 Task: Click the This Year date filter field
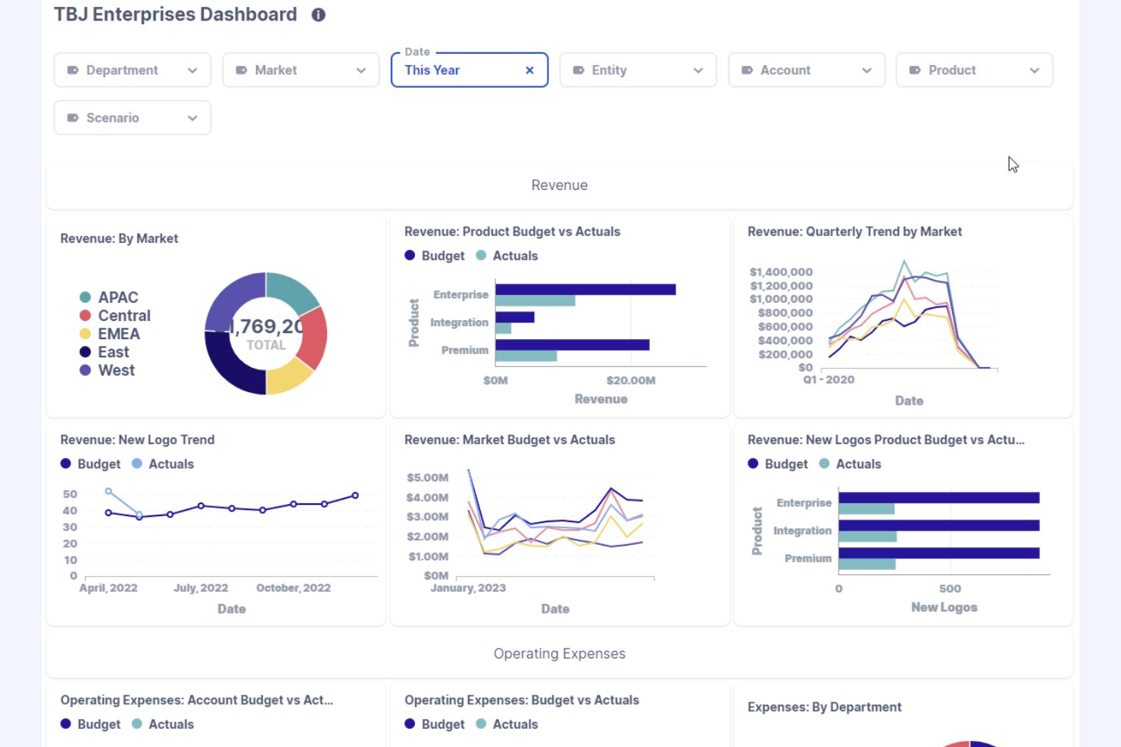click(x=454, y=70)
